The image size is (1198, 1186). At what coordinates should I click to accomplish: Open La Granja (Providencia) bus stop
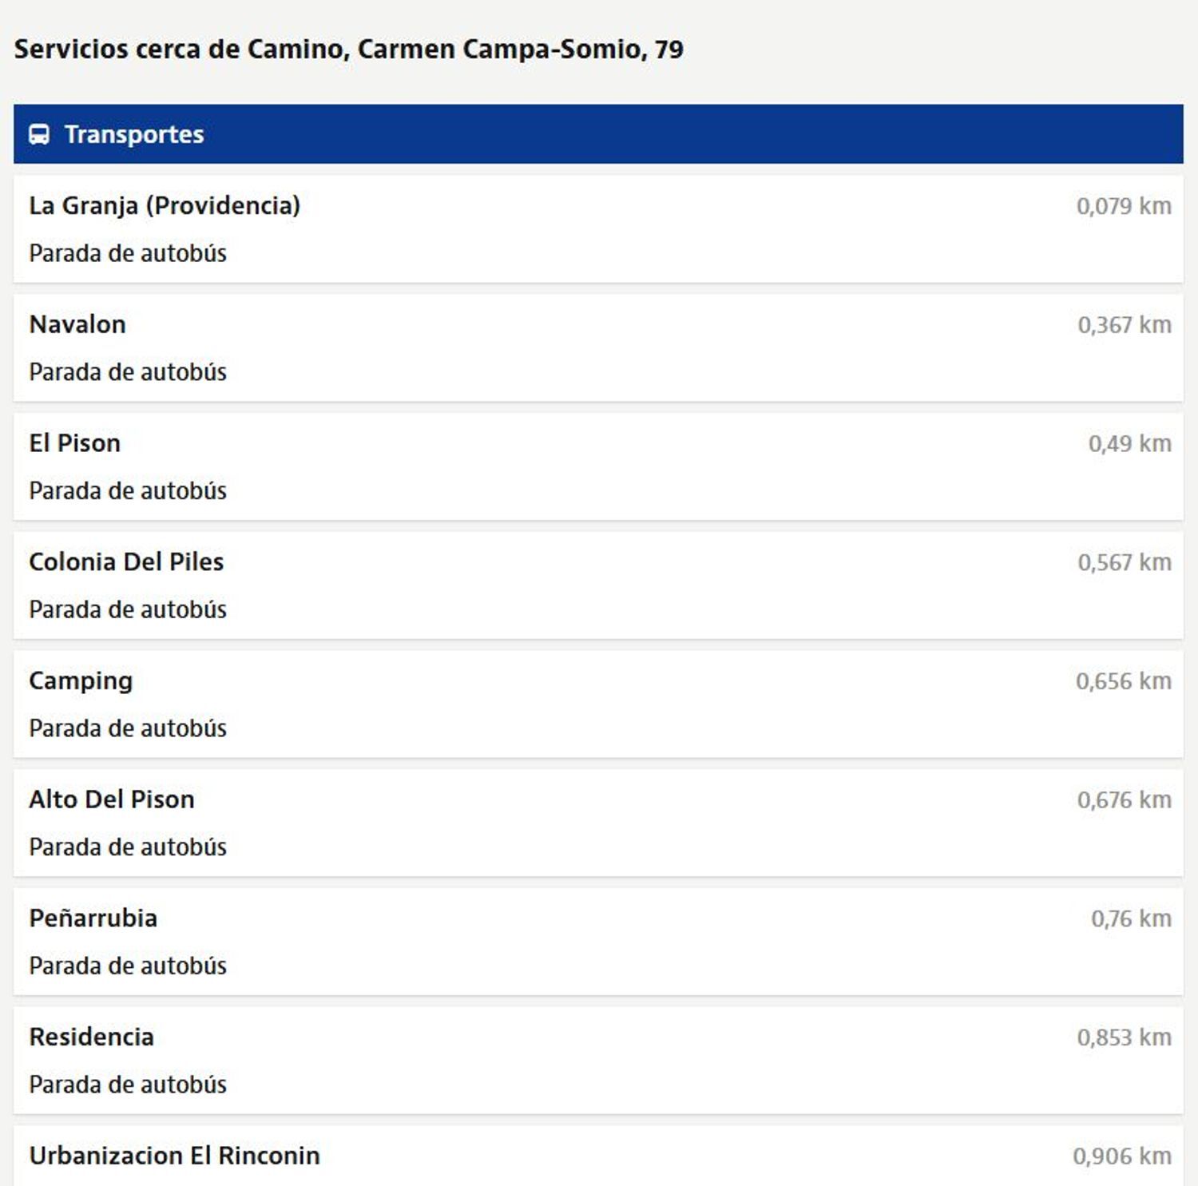click(598, 229)
